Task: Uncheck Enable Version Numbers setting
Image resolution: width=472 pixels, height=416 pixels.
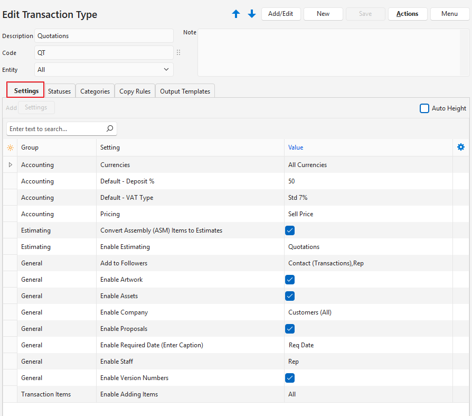Action: (x=290, y=378)
